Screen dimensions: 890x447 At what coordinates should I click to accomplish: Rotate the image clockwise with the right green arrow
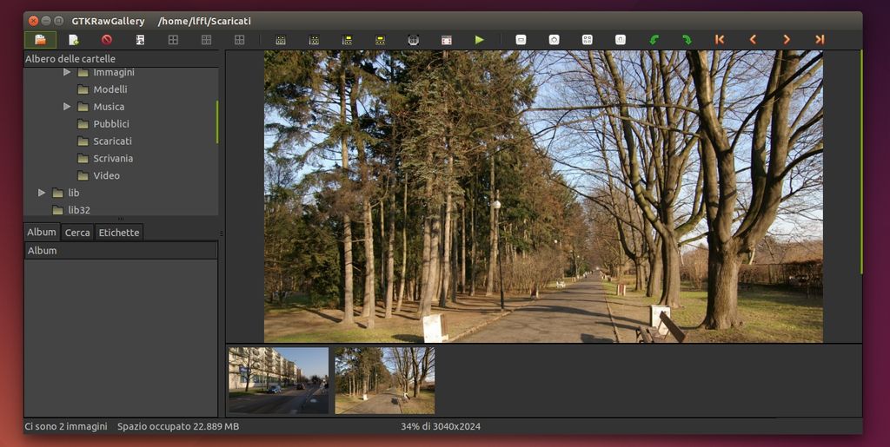(x=687, y=40)
